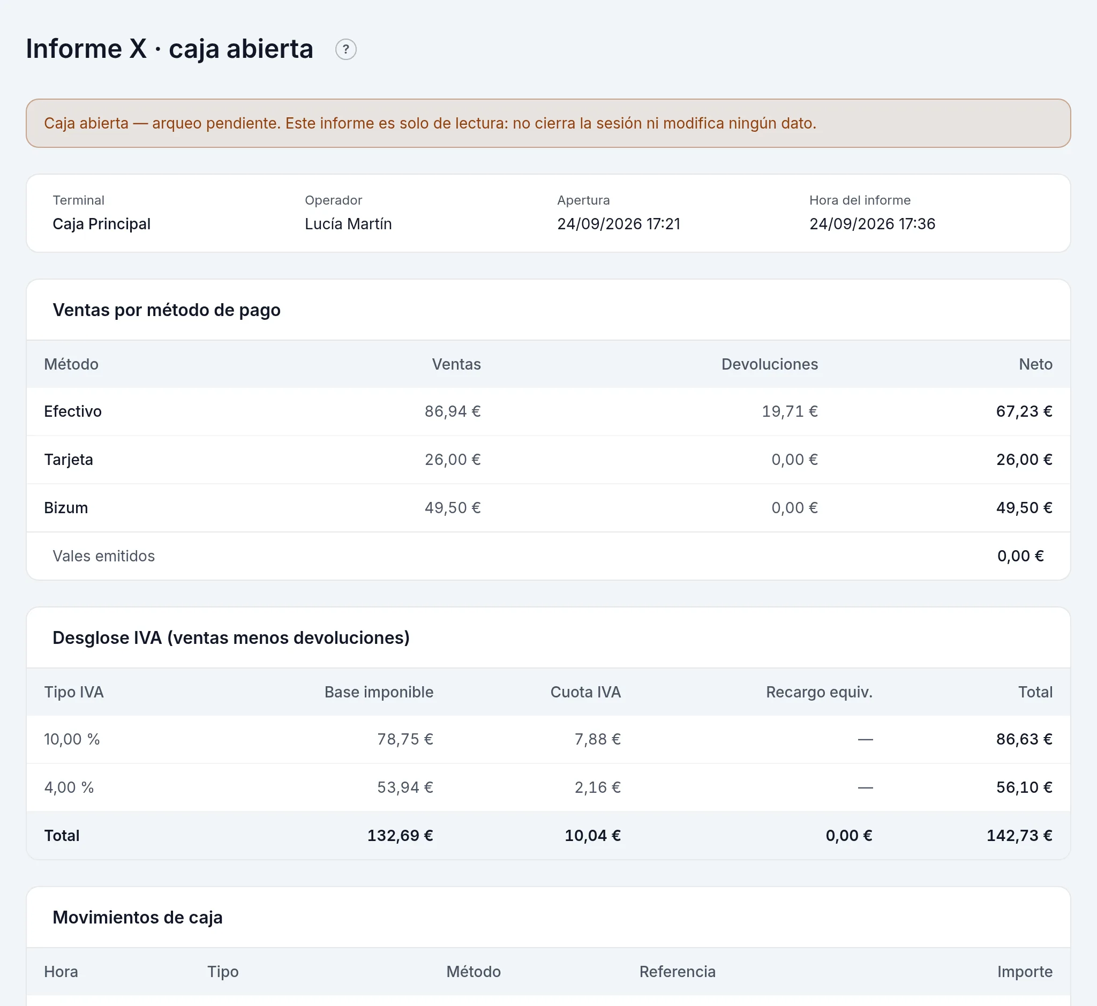The width and height of the screenshot is (1097, 1006).
Task: Click the 'Base imponible' column header
Action: (x=379, y=692)
